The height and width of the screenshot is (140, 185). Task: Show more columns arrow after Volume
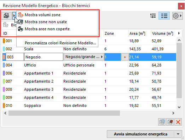pos(179,33)
